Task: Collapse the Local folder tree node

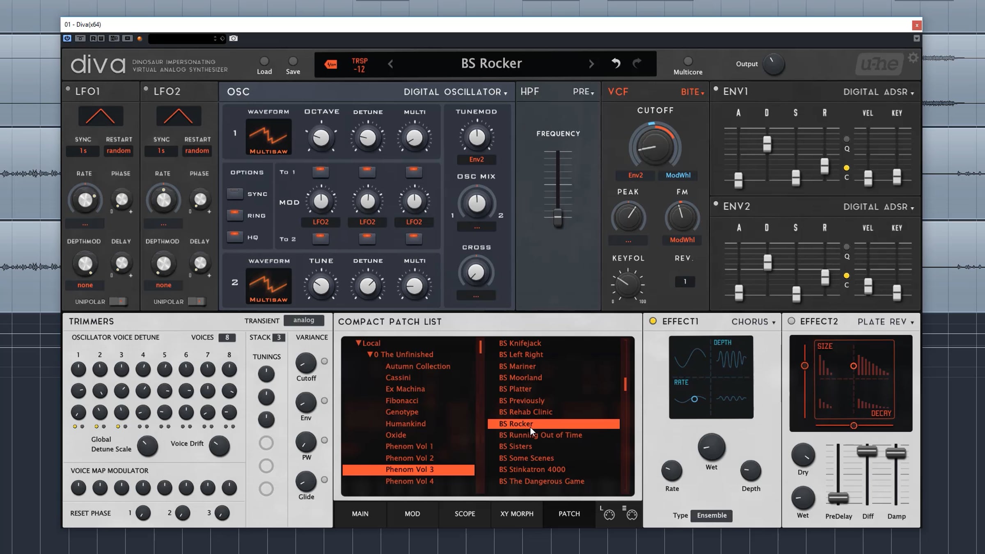Action: pyautogui.click(x=358, y=343)
